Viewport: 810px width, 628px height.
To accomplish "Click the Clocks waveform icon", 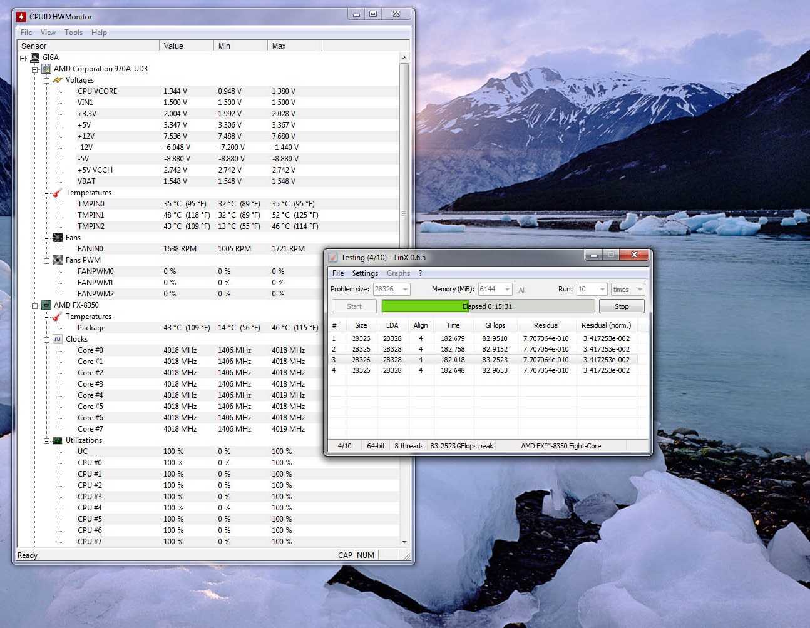I will click(58, 339).
